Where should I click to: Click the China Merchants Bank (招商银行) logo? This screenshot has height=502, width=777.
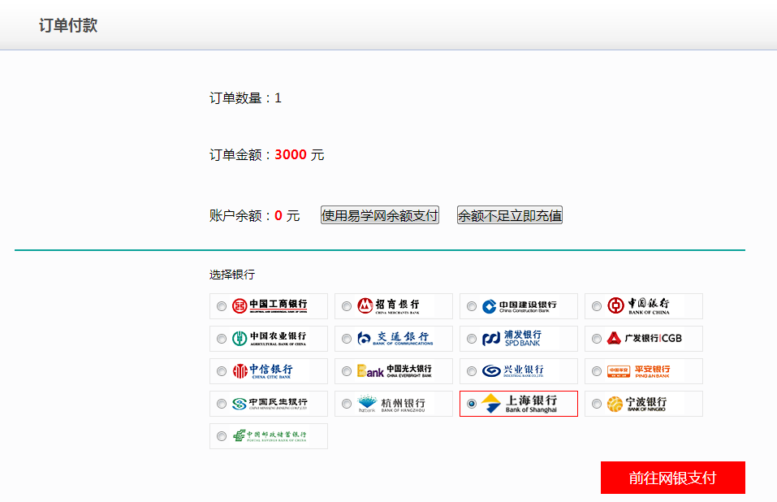pos(389,305)
